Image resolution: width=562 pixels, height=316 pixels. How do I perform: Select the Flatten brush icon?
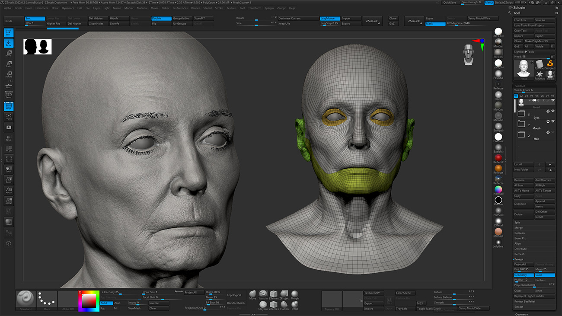click(284, 304)
